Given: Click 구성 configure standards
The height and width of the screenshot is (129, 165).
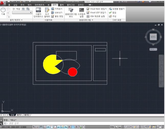Looking at the screenshot, I should (x=113, y=16).
